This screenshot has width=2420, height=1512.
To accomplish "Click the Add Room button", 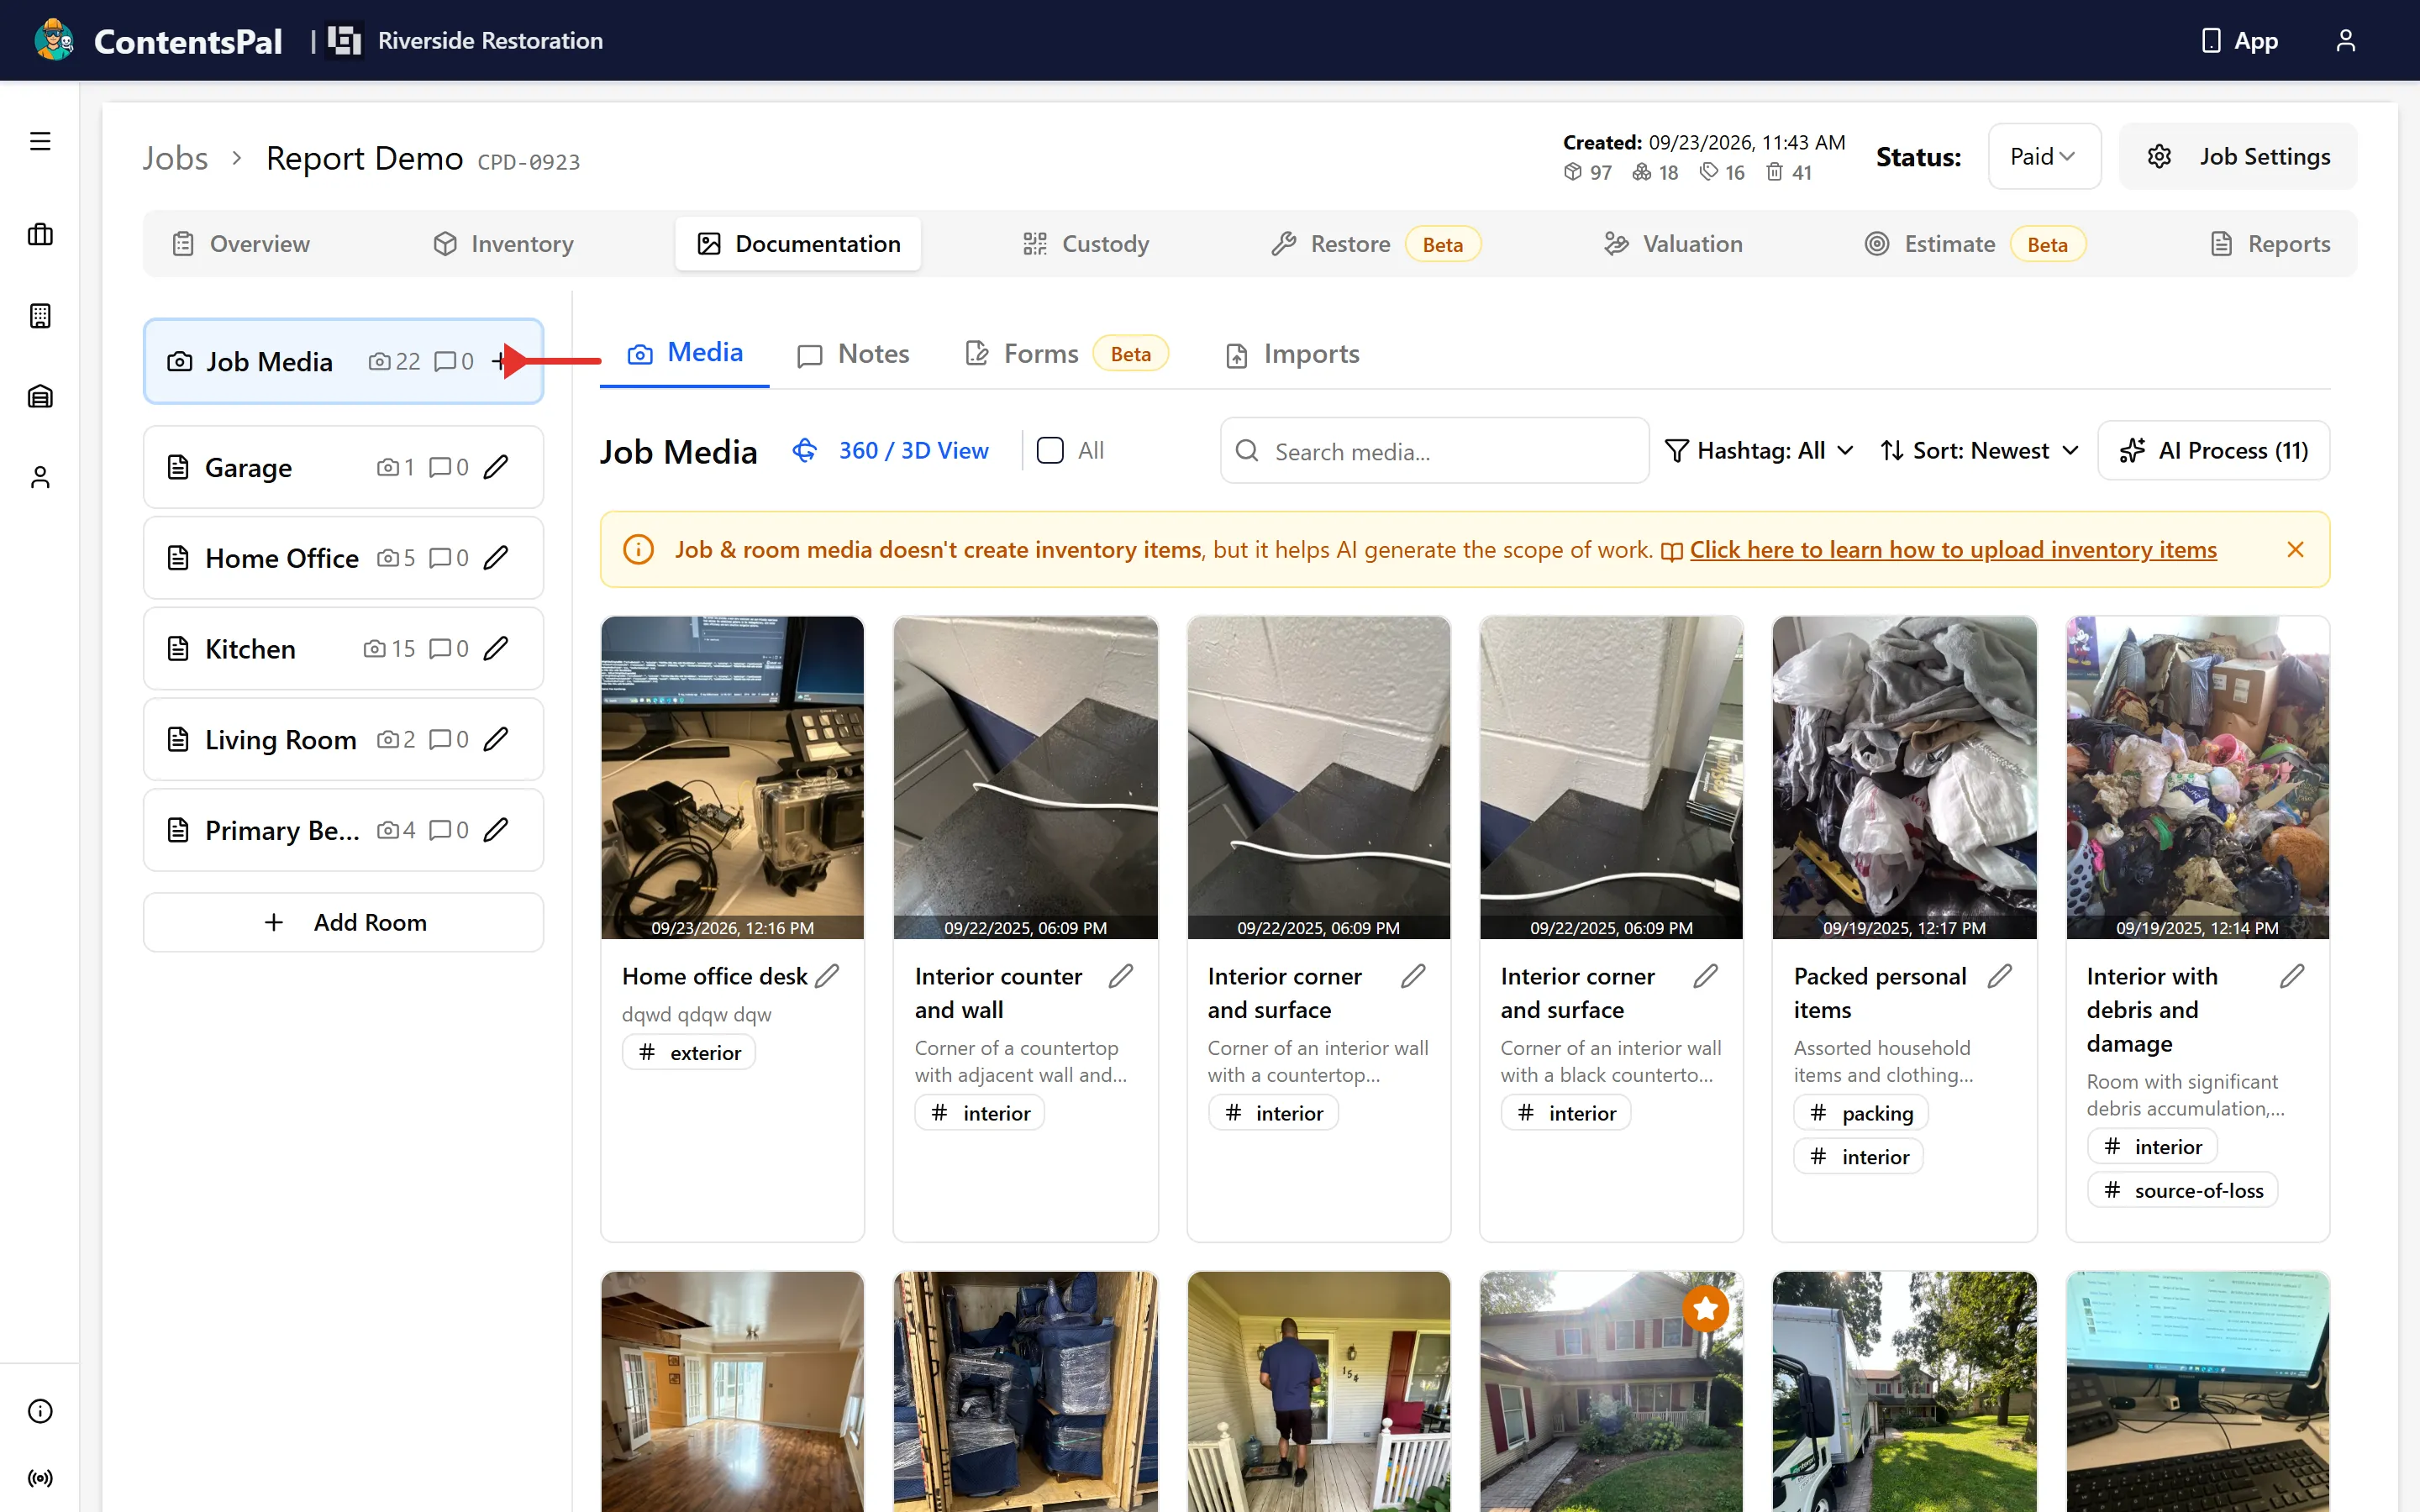I will click(x=344, y=922).
